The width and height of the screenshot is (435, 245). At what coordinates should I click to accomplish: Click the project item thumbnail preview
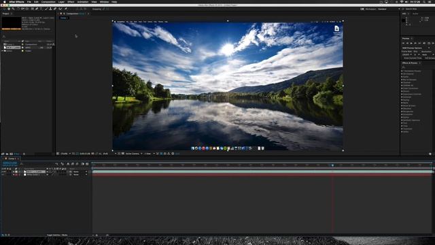[12, 22]
